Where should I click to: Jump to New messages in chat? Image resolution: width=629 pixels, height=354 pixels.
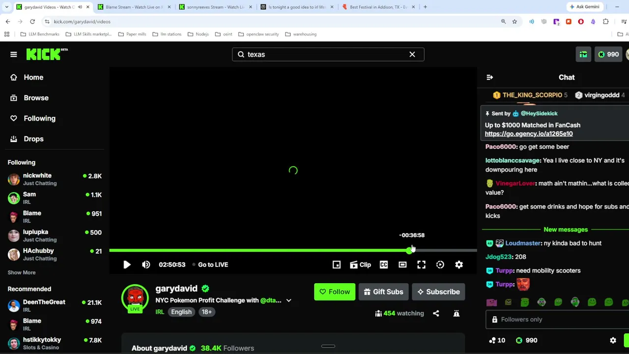pyautogui.click(x=566, y=230)
